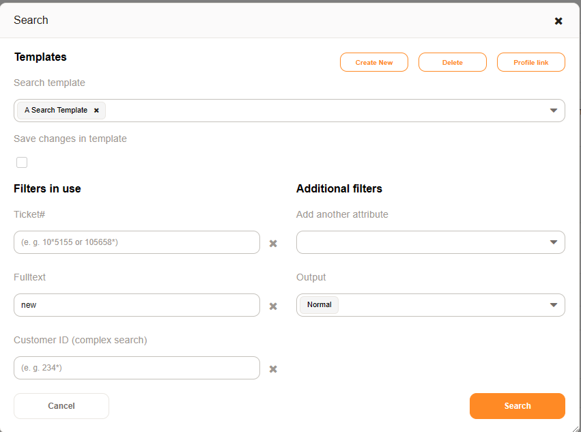Click the Create New template button
Viewport: 581px width, 432px height.
pyautogui.click(x=374, y=62)
